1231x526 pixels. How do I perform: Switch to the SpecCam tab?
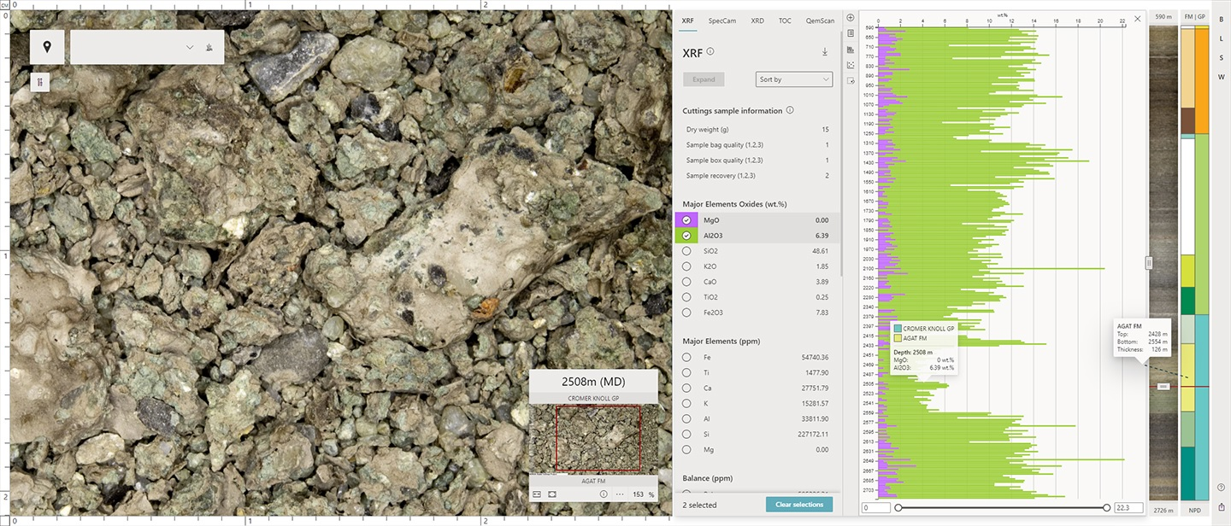pos(722,20)
